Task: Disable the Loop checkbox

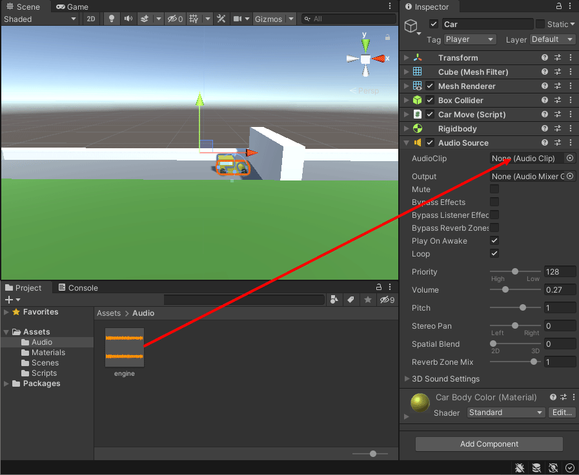Action: click(494, 254)
